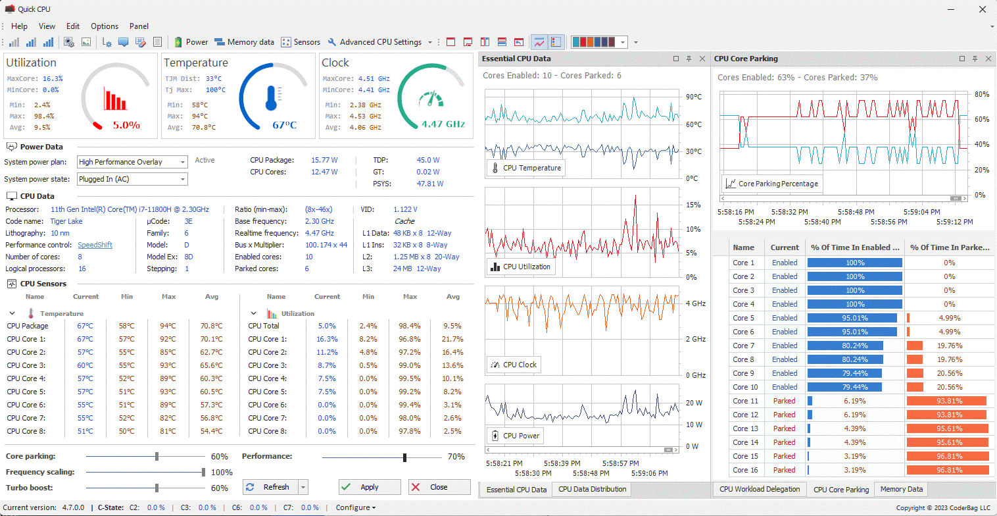Screen dimensions: 997x516
Task: Close the CPU Core Parking panel
Action: (988, 59)
